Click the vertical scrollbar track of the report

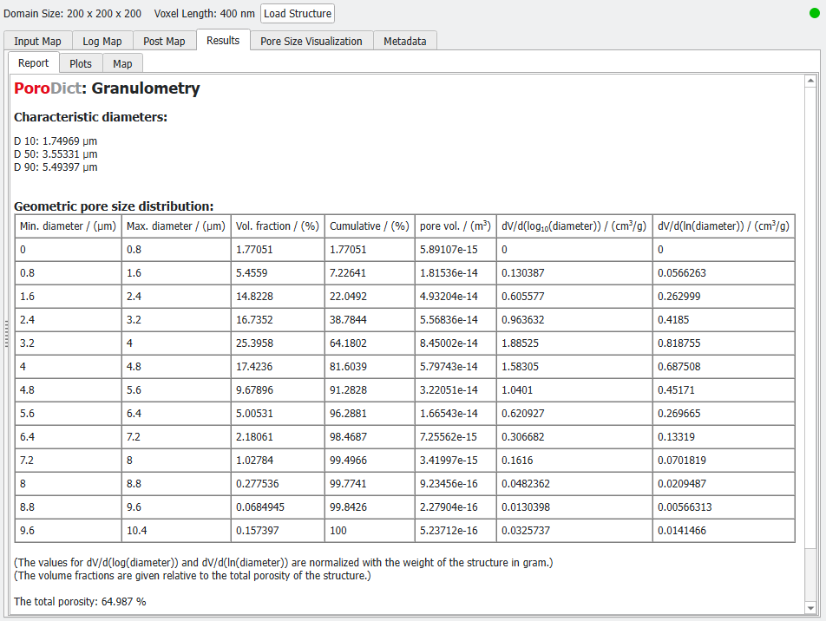point(810,574)
